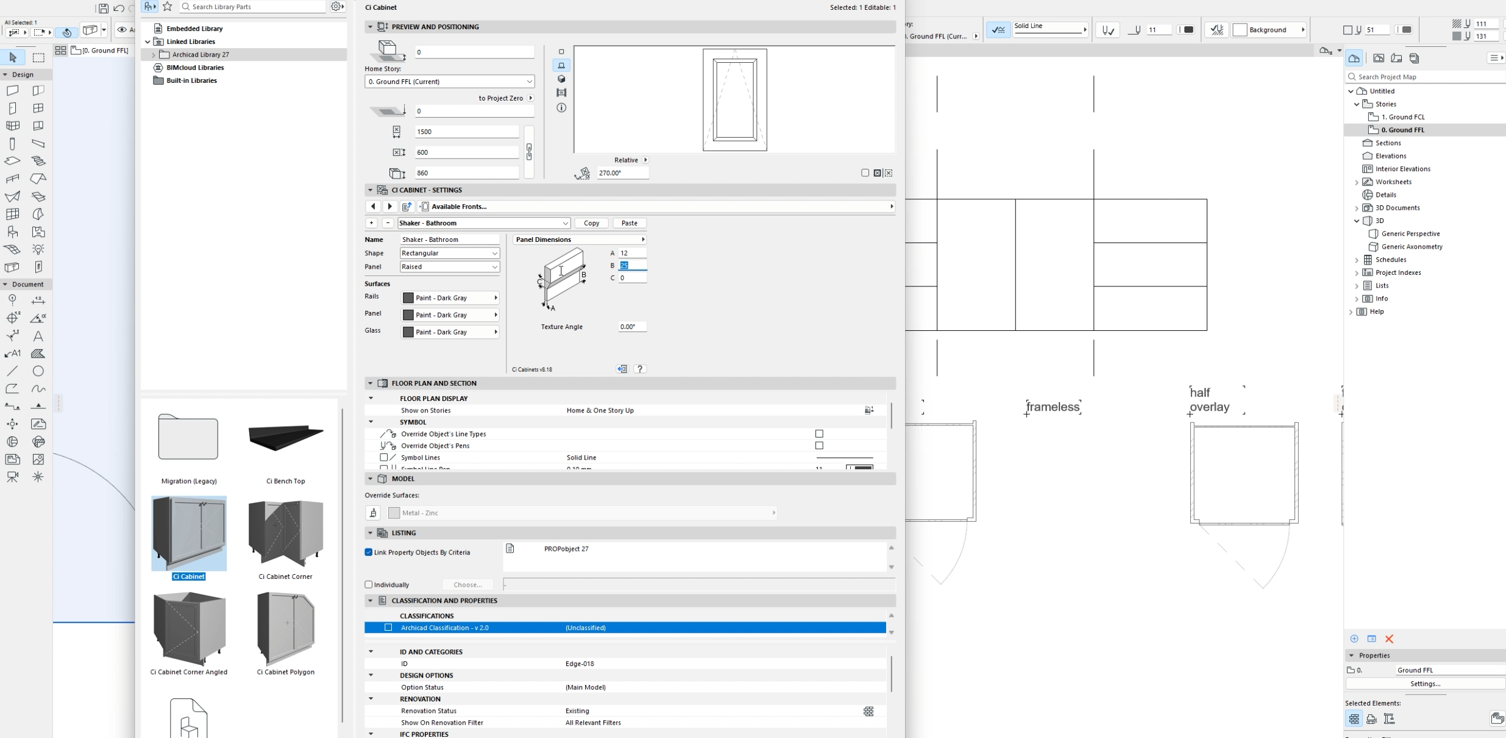Uncheck Link Property Objects By Criteria
Screen dimensions: 1506x738
click(x=368, y=552)
